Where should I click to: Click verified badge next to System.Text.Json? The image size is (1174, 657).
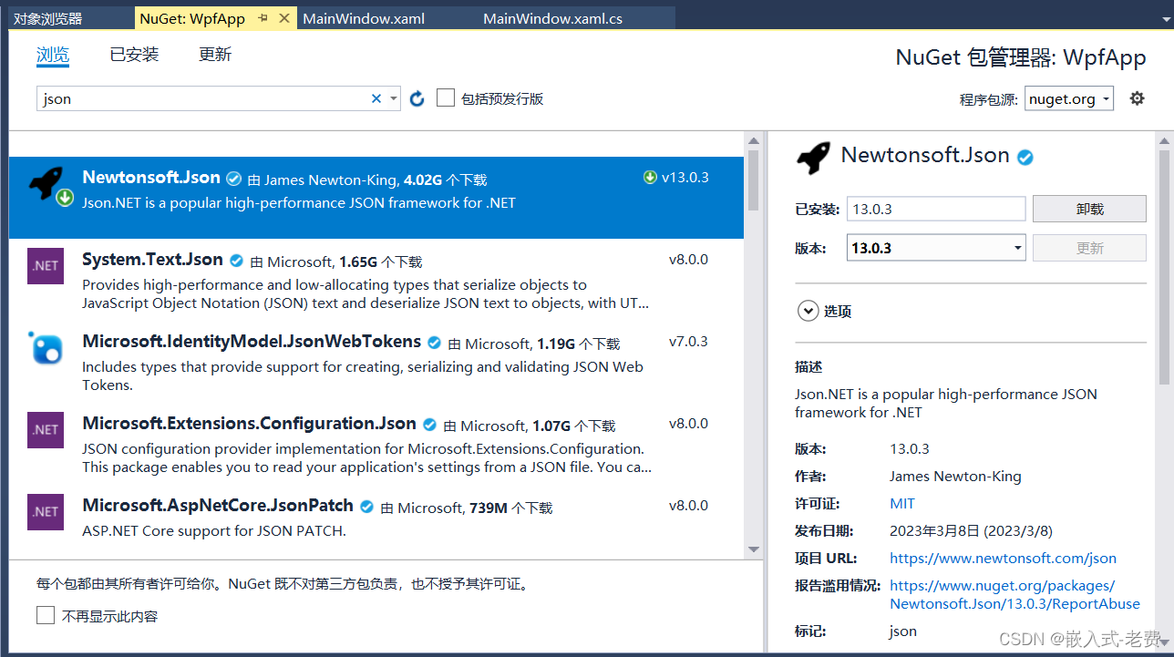coord(236,261)
